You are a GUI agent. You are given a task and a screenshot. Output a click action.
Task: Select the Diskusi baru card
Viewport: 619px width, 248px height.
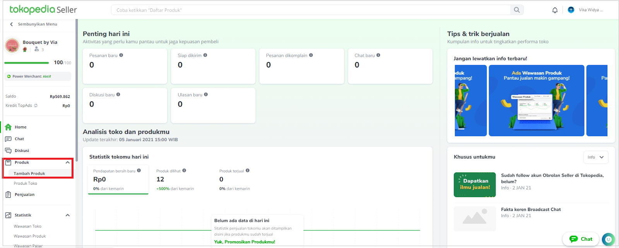coord(125,105)
